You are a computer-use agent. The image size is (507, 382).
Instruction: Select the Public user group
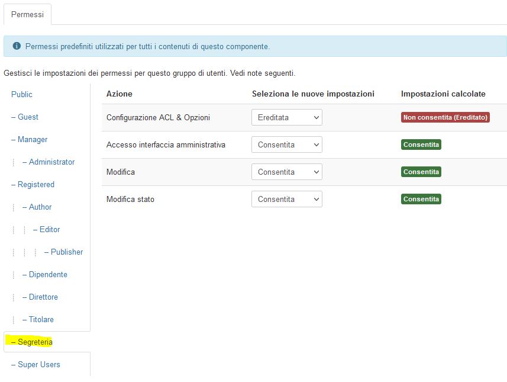(22, 95)
